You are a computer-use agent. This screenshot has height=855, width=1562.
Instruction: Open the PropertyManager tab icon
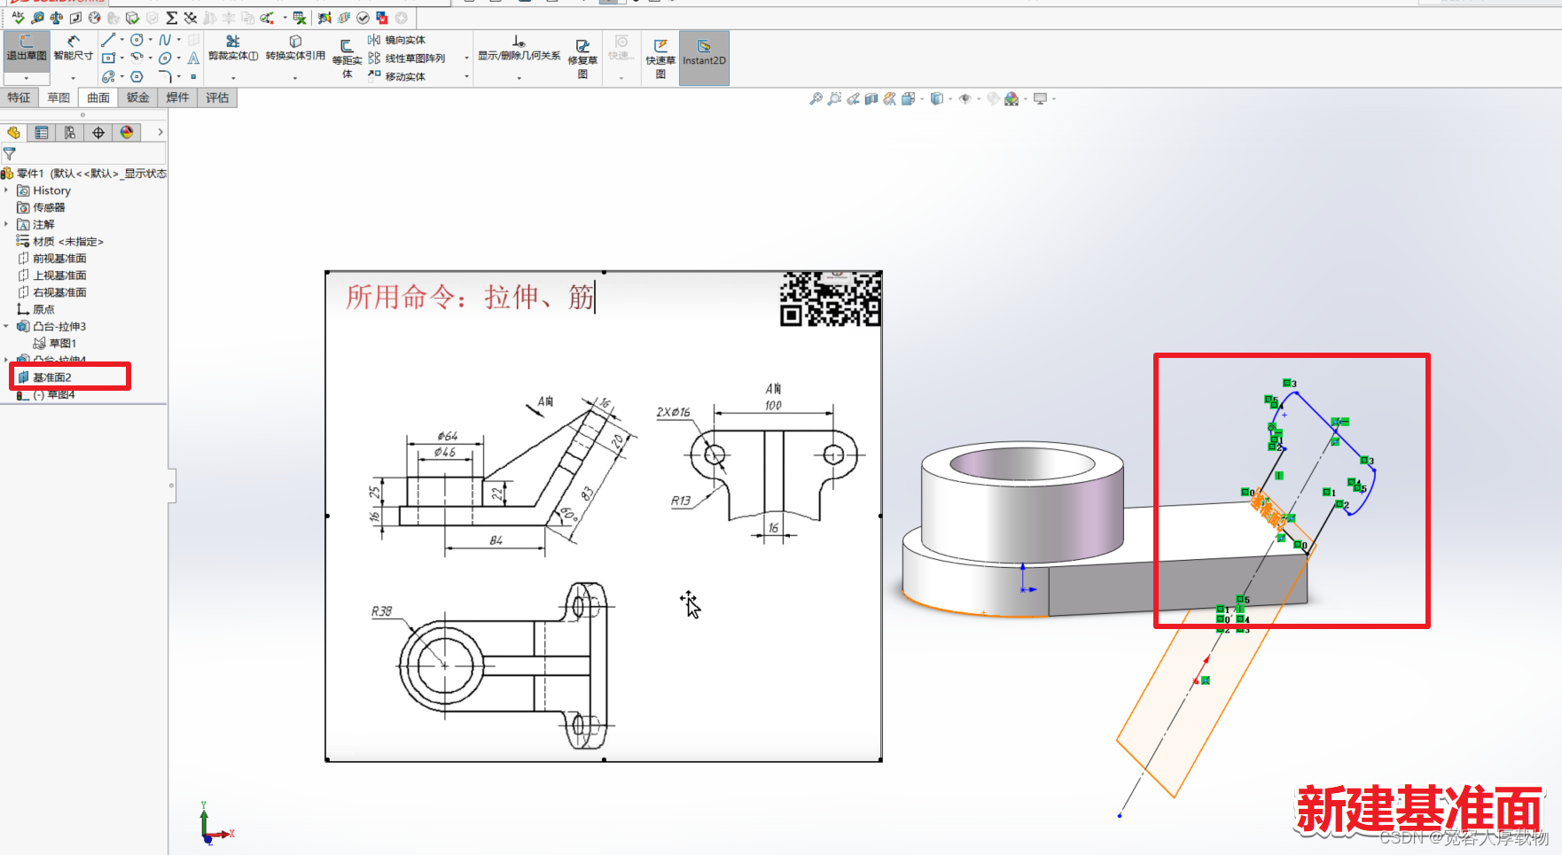click(x=41, y=133)
